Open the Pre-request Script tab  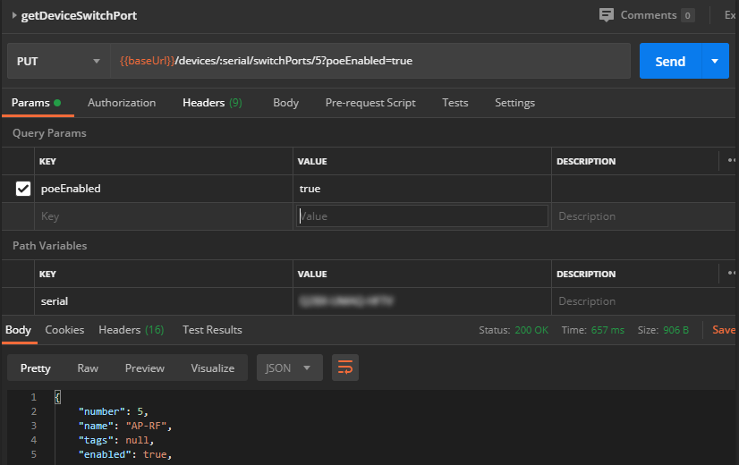click(x=370, y=103)
